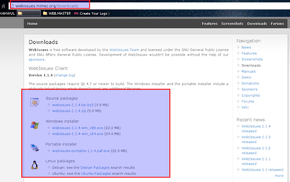Click the more link under Recent news

pyautogui.click(x=279, y=176)
